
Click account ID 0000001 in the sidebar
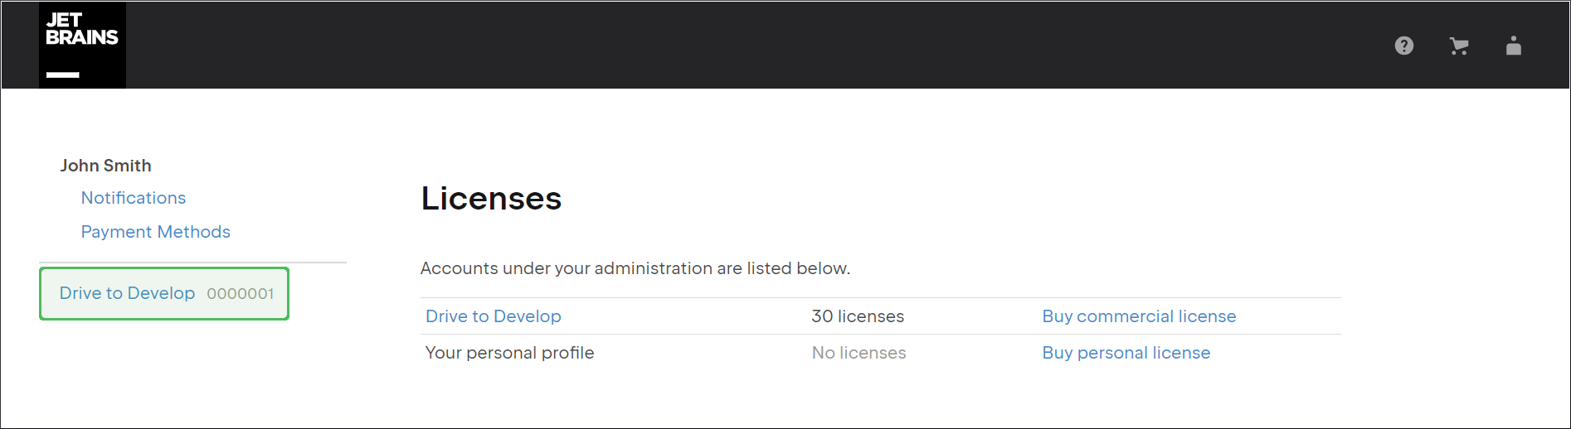[240, 294]
